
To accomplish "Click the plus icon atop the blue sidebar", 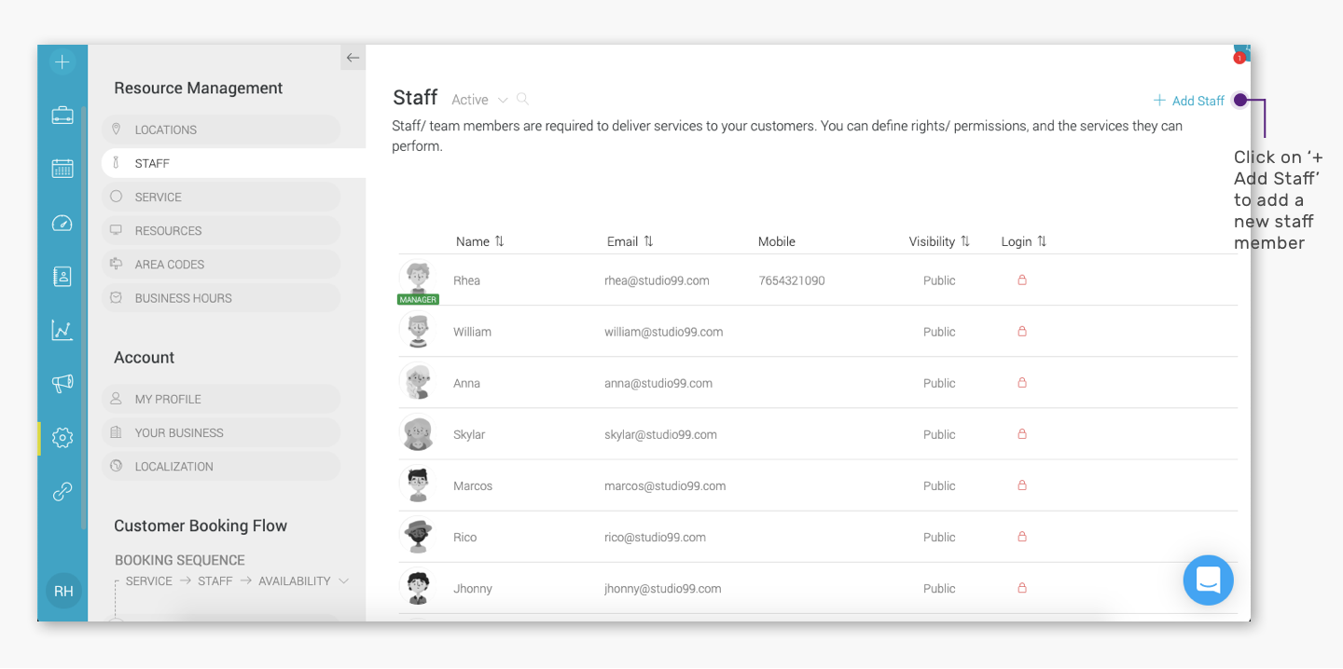I will coord(62,62).
